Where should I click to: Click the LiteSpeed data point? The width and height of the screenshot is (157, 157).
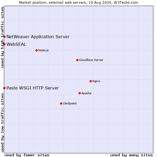pyautogui.click(x=61, y=104)
